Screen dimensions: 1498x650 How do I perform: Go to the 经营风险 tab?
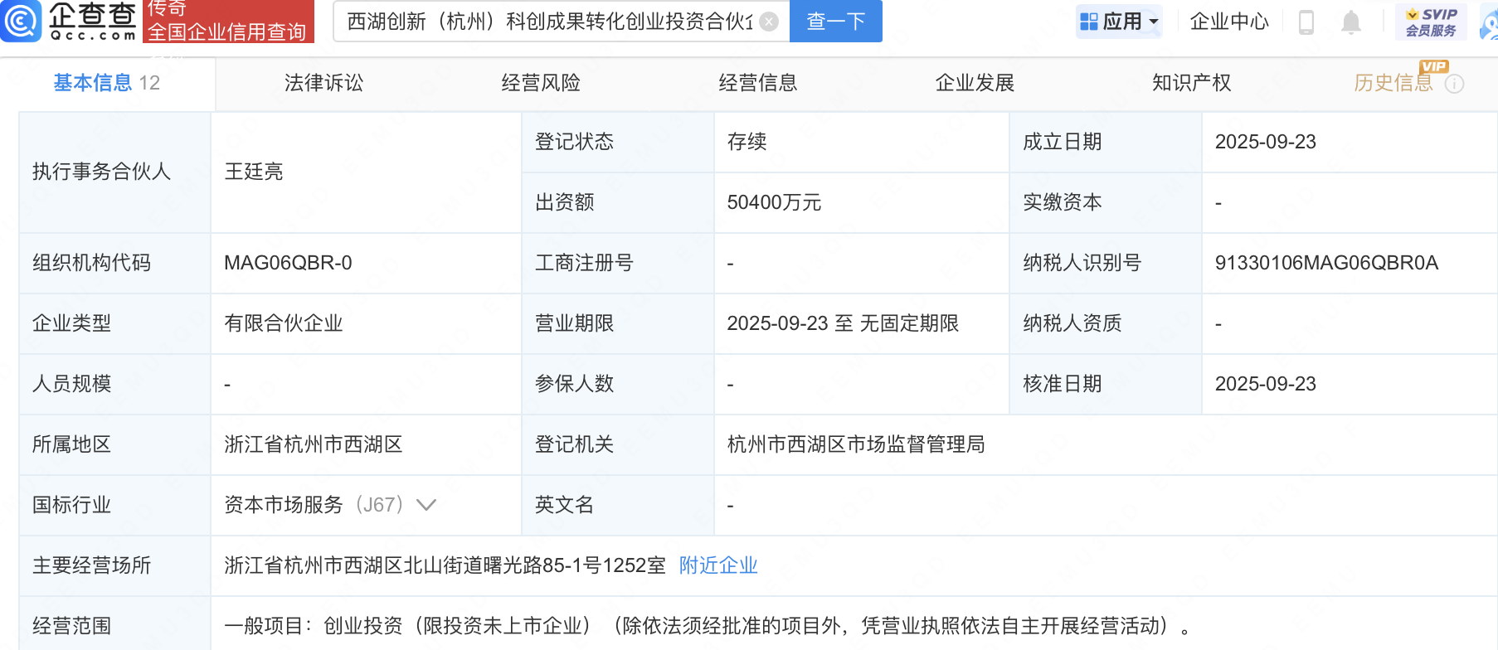[541, 83]
